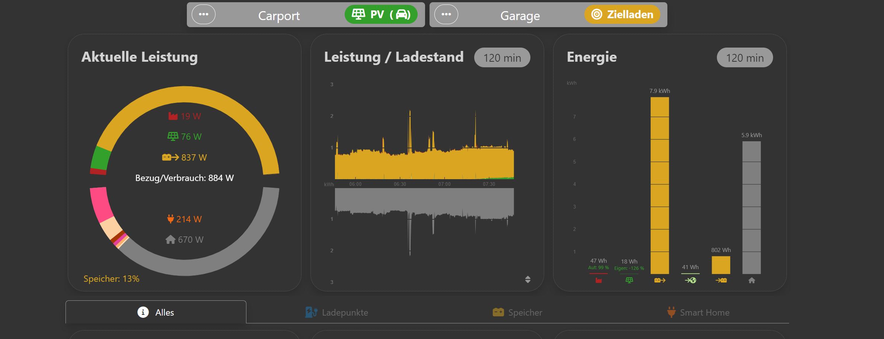This screenshot has width=884, height=339.
Task: Open the Speicher tab
Action: click(517, 312)
